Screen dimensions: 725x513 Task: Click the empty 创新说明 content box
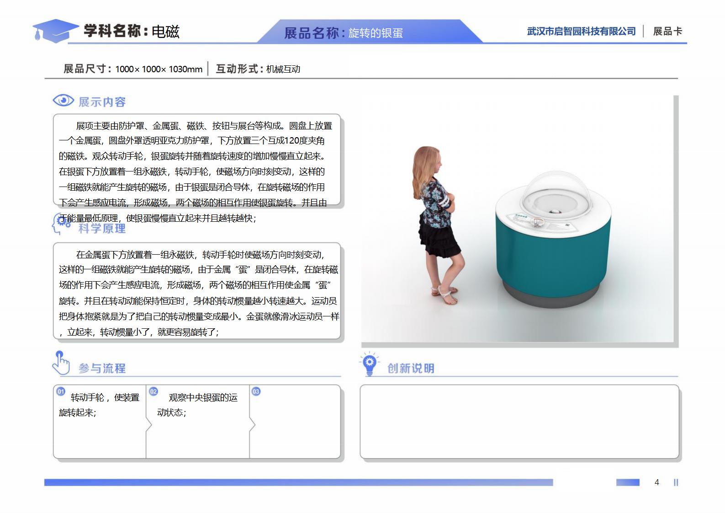point(519,422)
